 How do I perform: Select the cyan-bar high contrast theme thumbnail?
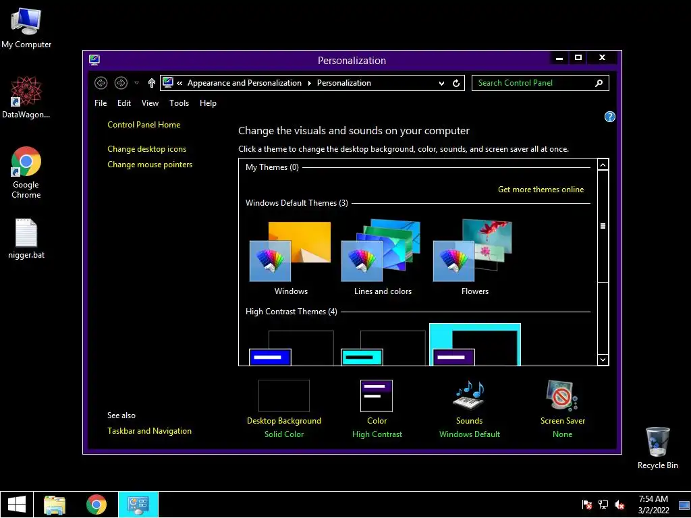click(x=383, y=347)
